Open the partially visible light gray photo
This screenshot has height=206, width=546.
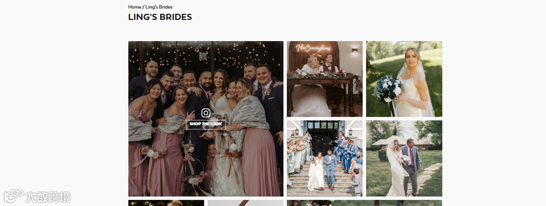(x=246, y=203)
